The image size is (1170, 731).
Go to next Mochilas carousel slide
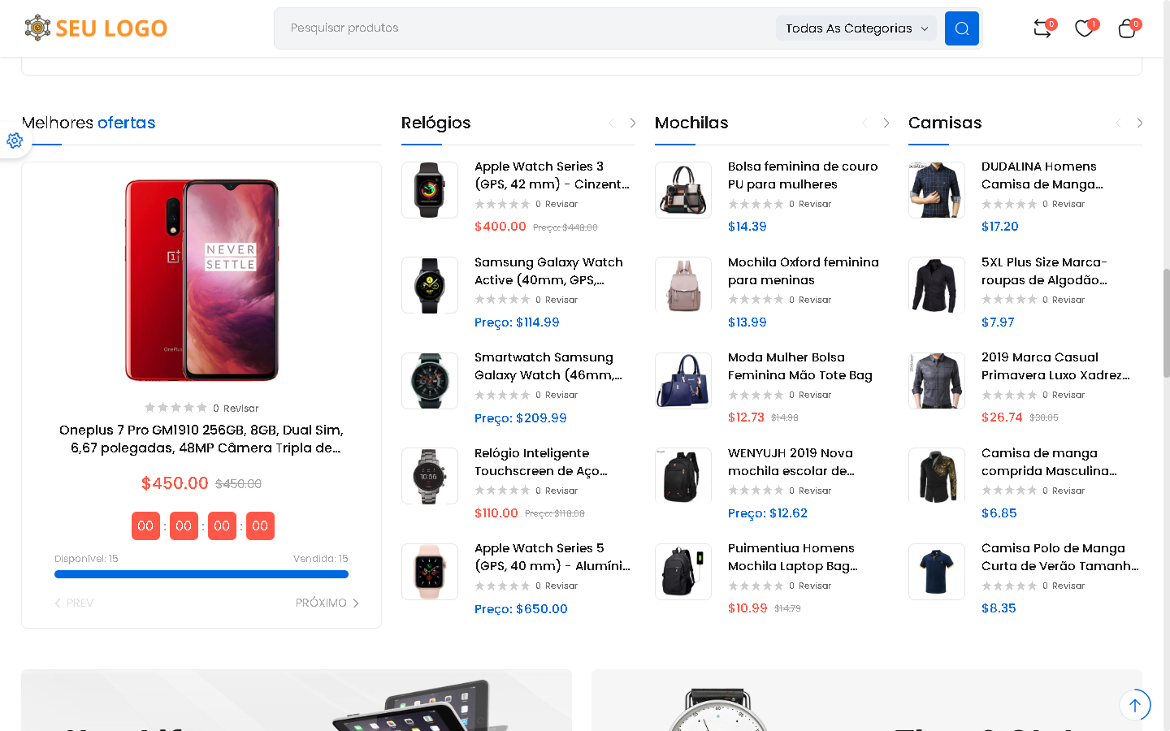click(886, 123)
